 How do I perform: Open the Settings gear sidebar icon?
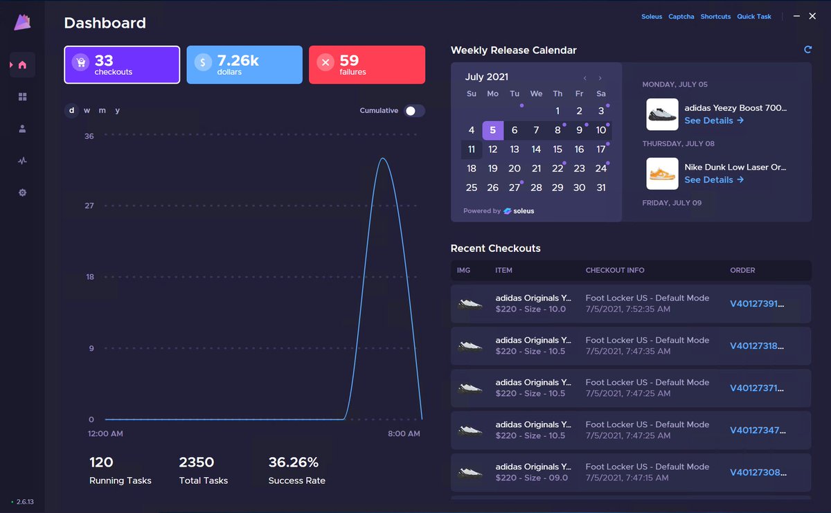(x=22, y=192)
